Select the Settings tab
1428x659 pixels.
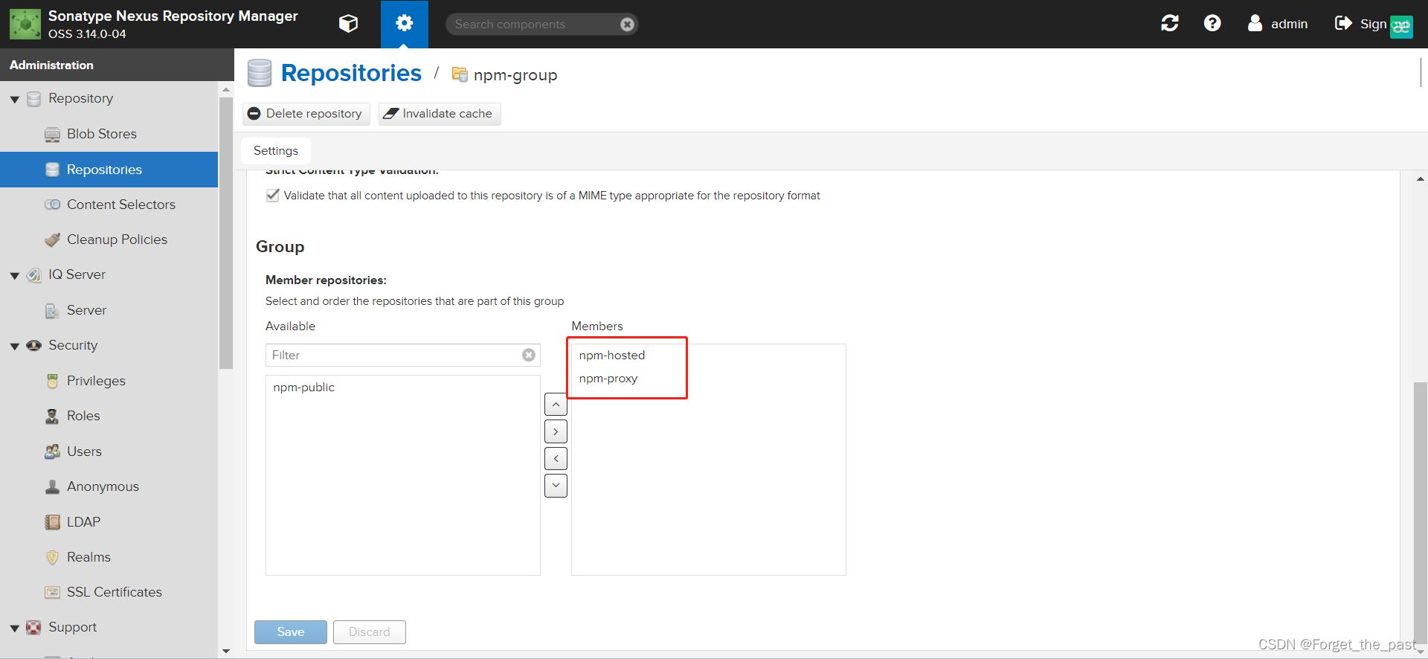276,151
